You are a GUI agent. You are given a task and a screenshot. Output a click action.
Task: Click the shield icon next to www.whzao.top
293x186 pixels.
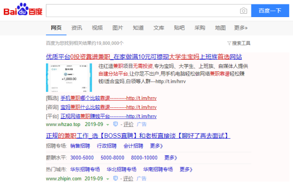click(x=115, y=124)
